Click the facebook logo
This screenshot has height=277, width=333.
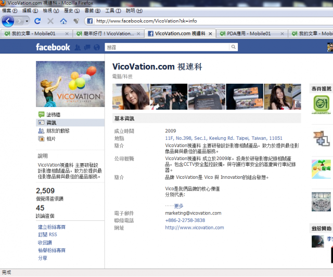53,47
